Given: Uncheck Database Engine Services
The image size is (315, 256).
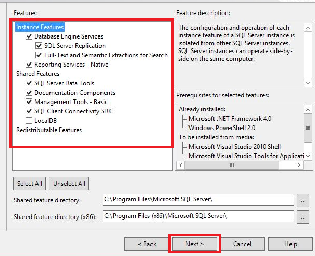Looking at the screenshot, I should [x=29, y=36].
